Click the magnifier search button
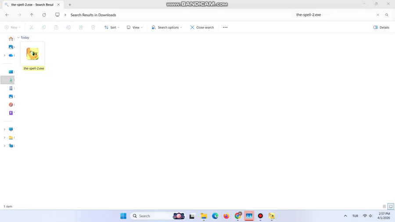 (x=387, y=15)
